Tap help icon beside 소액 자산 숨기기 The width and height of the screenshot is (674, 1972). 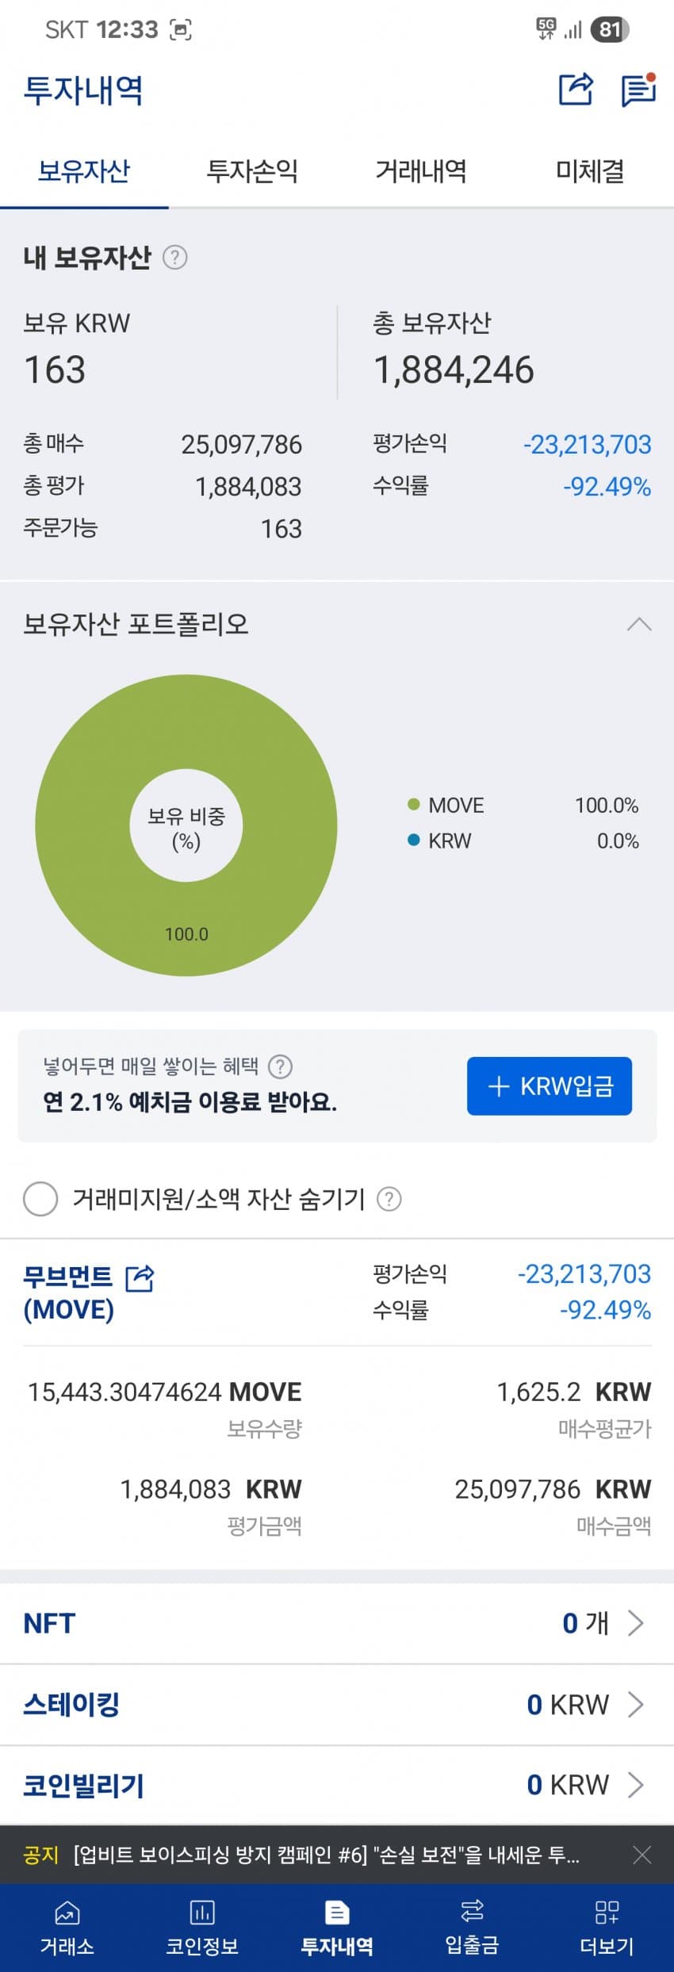(x=389, y=1199)
